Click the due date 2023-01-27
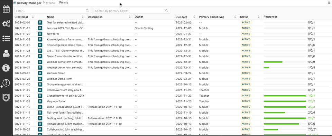This screenshot has width=332, height=136. point(184,34)
